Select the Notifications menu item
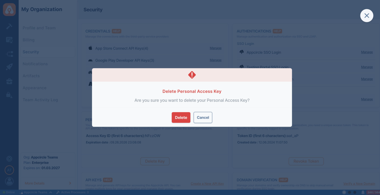 pos(35,64)
